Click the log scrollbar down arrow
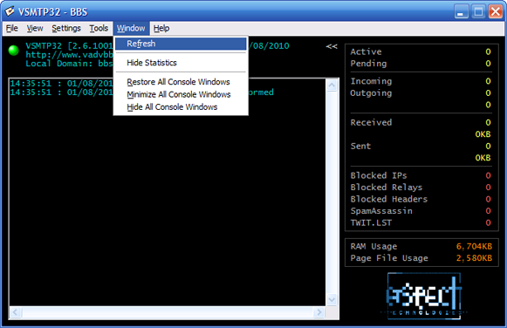This screenshot has height=328, width=507. [332, 300]
